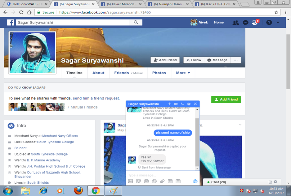Switch to the Photos tab

click(159, 73)
